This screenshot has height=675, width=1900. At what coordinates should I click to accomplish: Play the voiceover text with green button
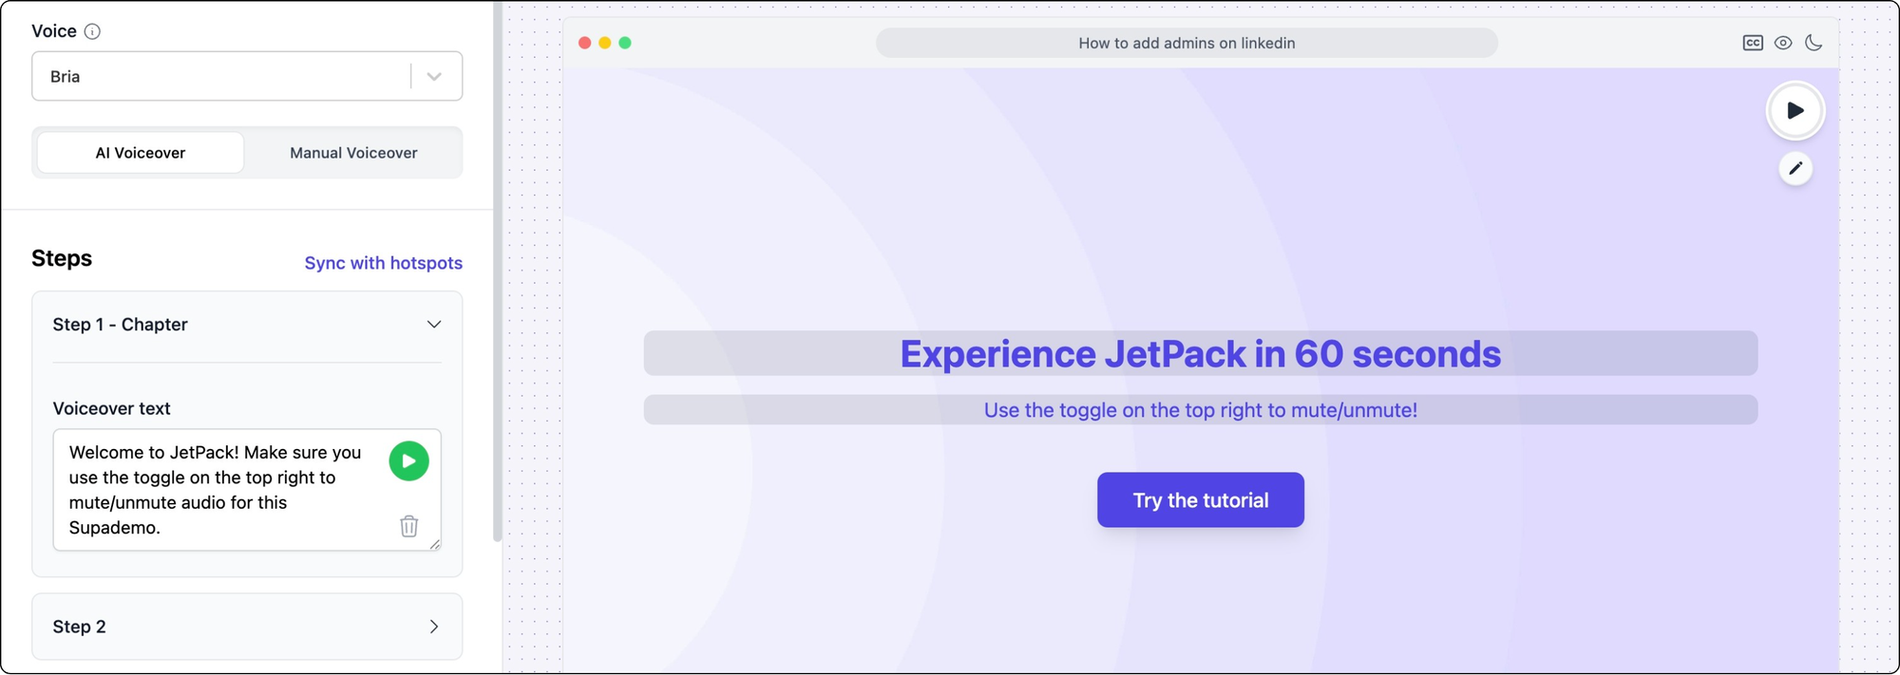(409, 461)
